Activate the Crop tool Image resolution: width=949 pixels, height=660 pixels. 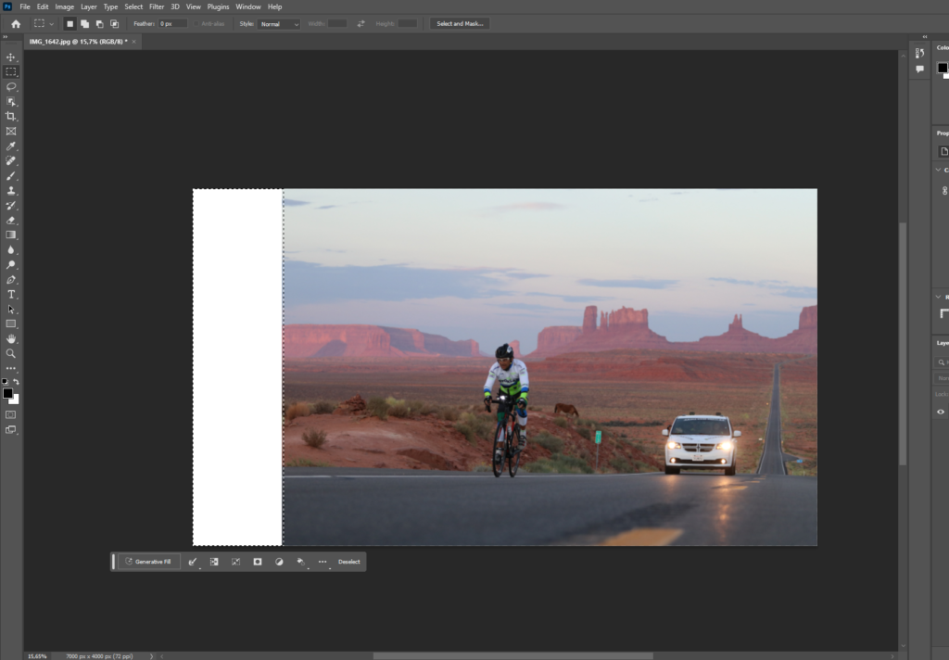pos(11,116)
